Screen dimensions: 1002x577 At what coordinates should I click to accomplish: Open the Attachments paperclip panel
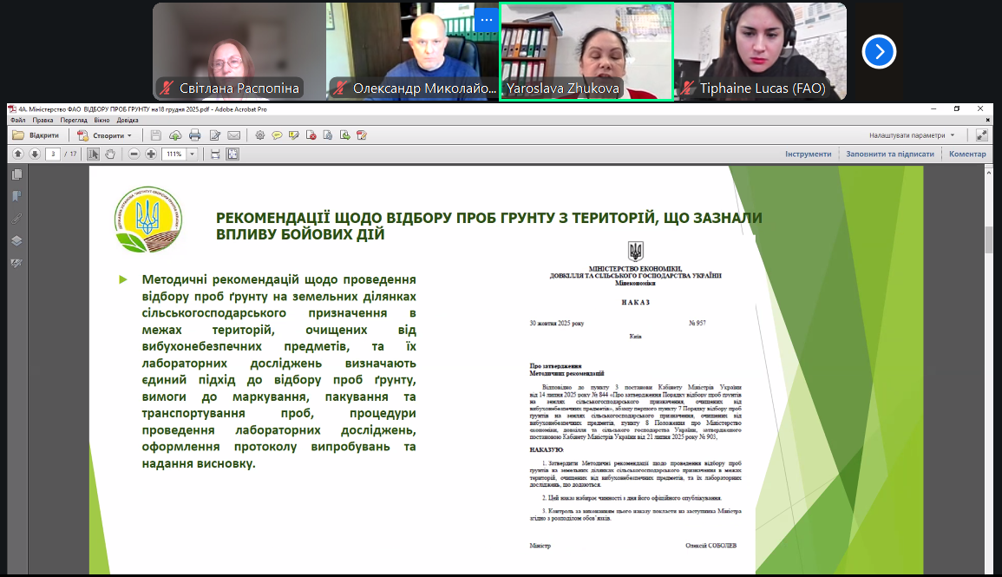coord(16,218)
